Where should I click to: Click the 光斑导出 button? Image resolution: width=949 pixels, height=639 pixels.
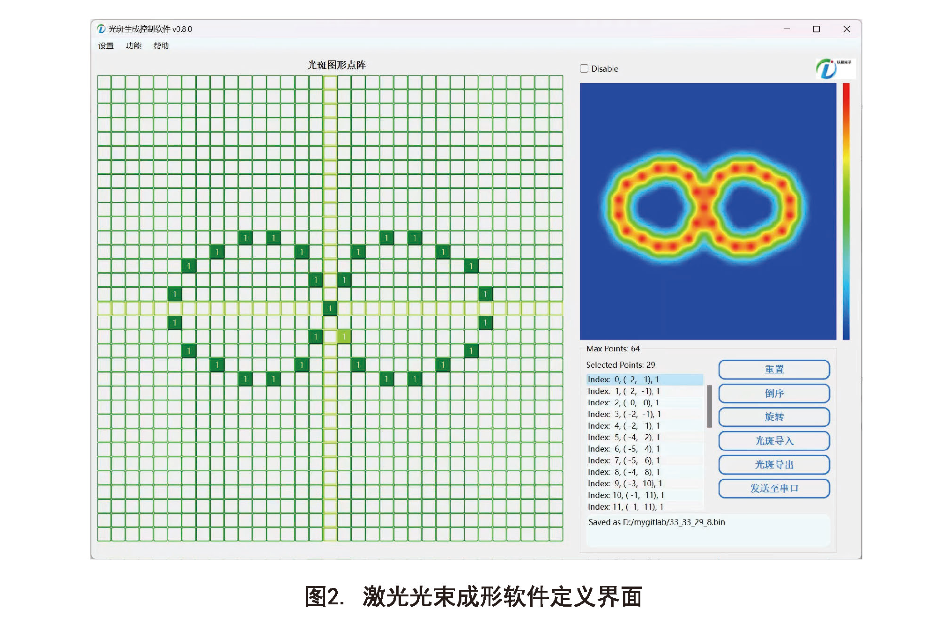point(774,465)
